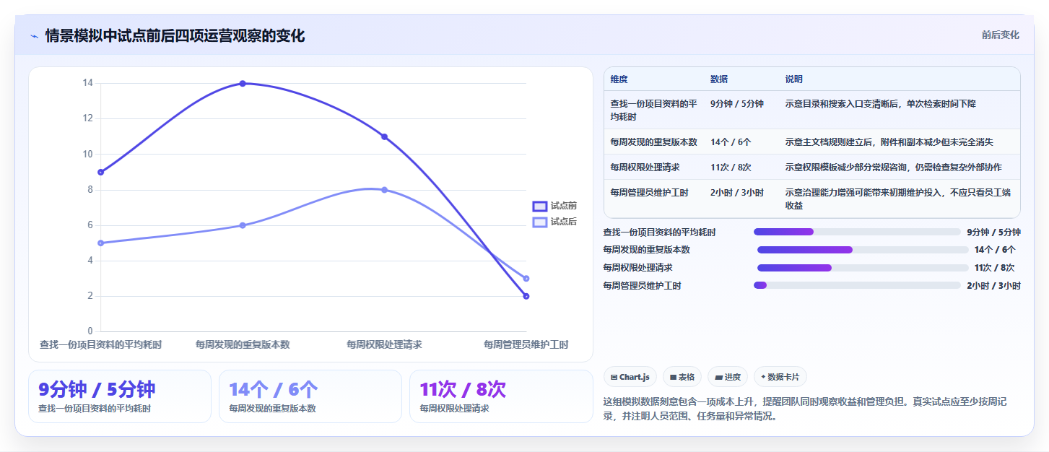Select the 表格 tag chip

coord(682,377)
